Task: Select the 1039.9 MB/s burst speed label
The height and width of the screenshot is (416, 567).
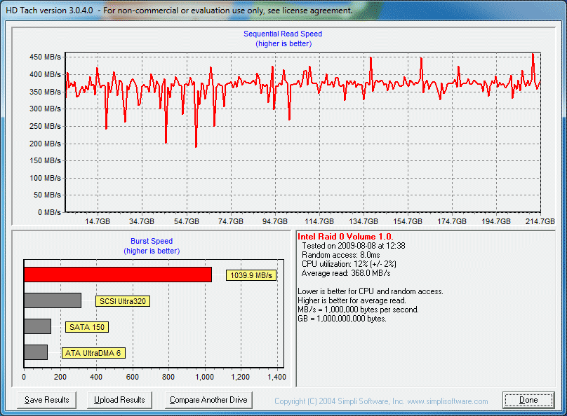Action: point(251,275)
